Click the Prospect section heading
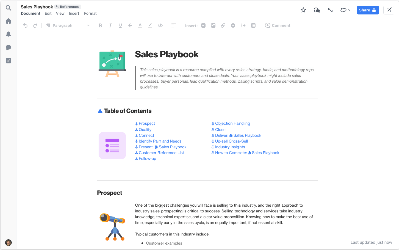399x250 pixels. tap(109, 193)
